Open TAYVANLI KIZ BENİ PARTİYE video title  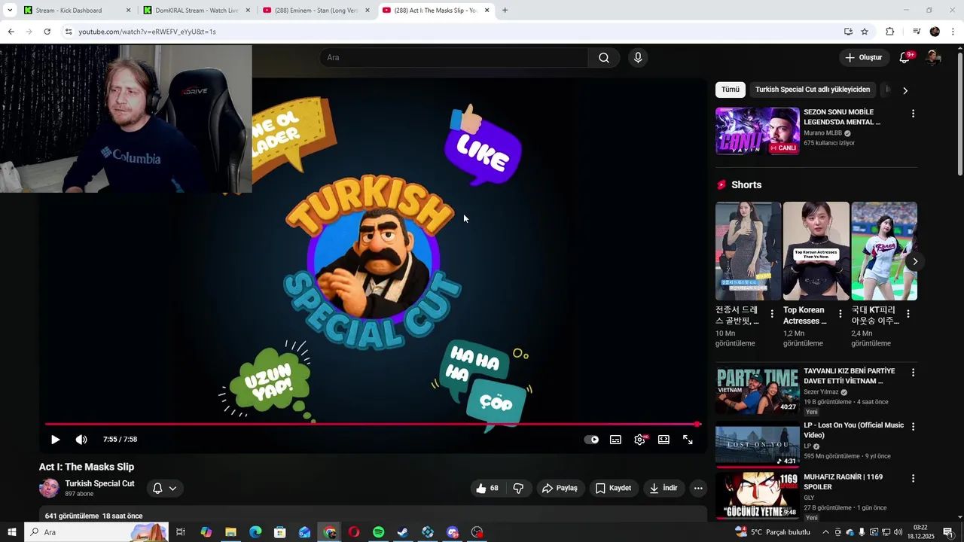pyautogui.click(x=849, y=376)
